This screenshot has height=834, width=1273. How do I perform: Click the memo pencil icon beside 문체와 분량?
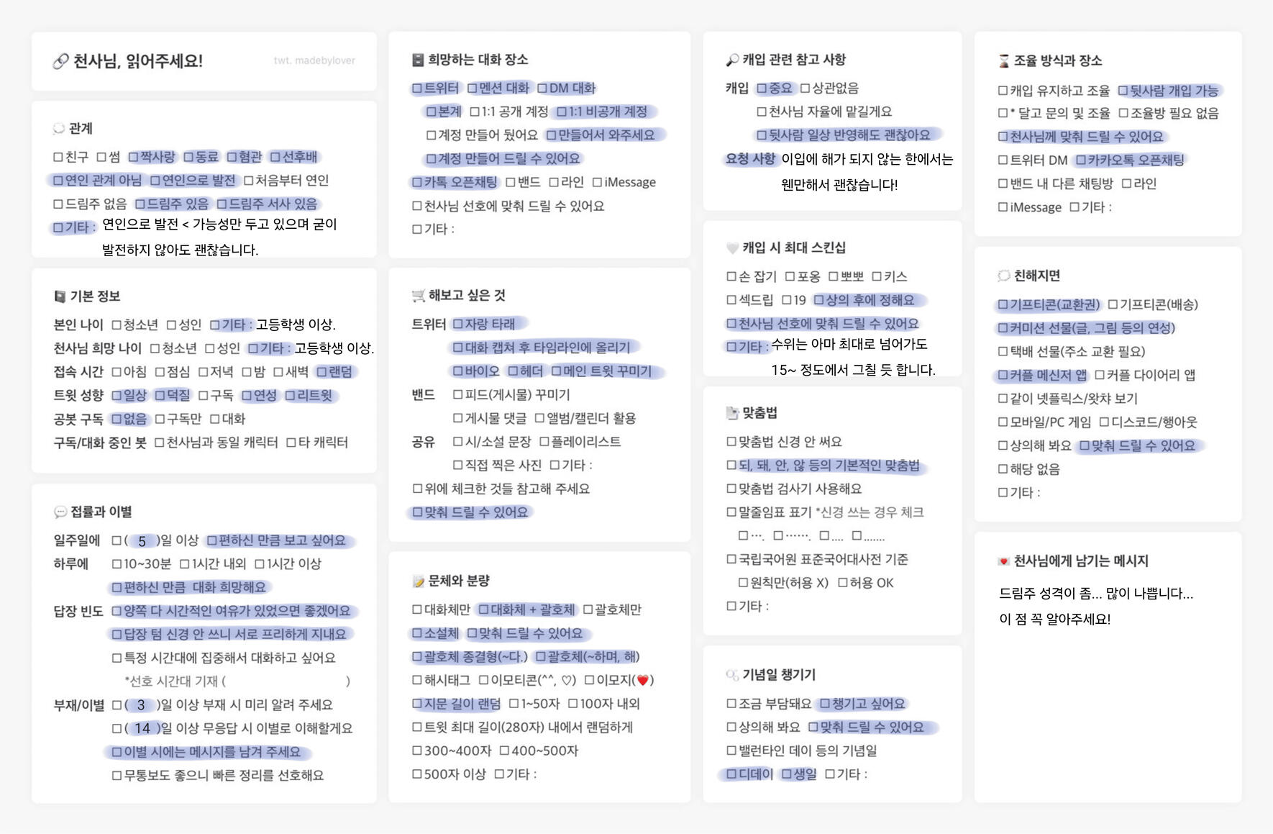(418, 581)
